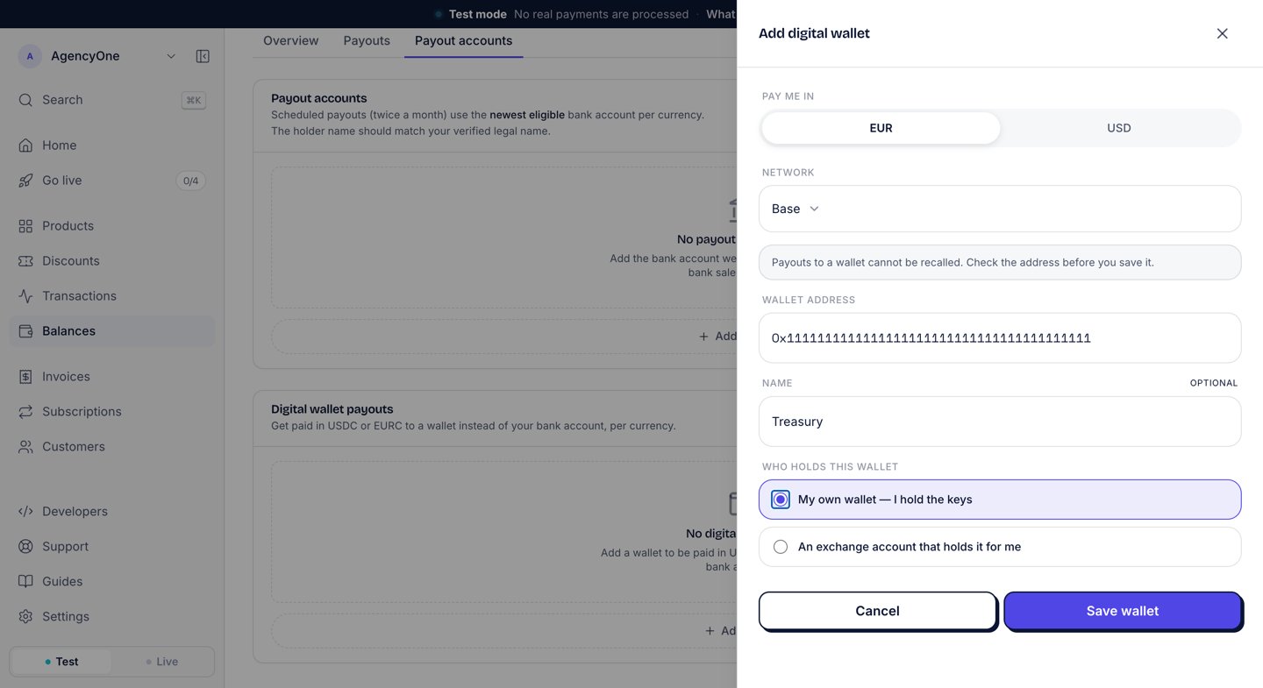Click the Invoices document icon
The image size is (1263, 688).
pos(25,377)
